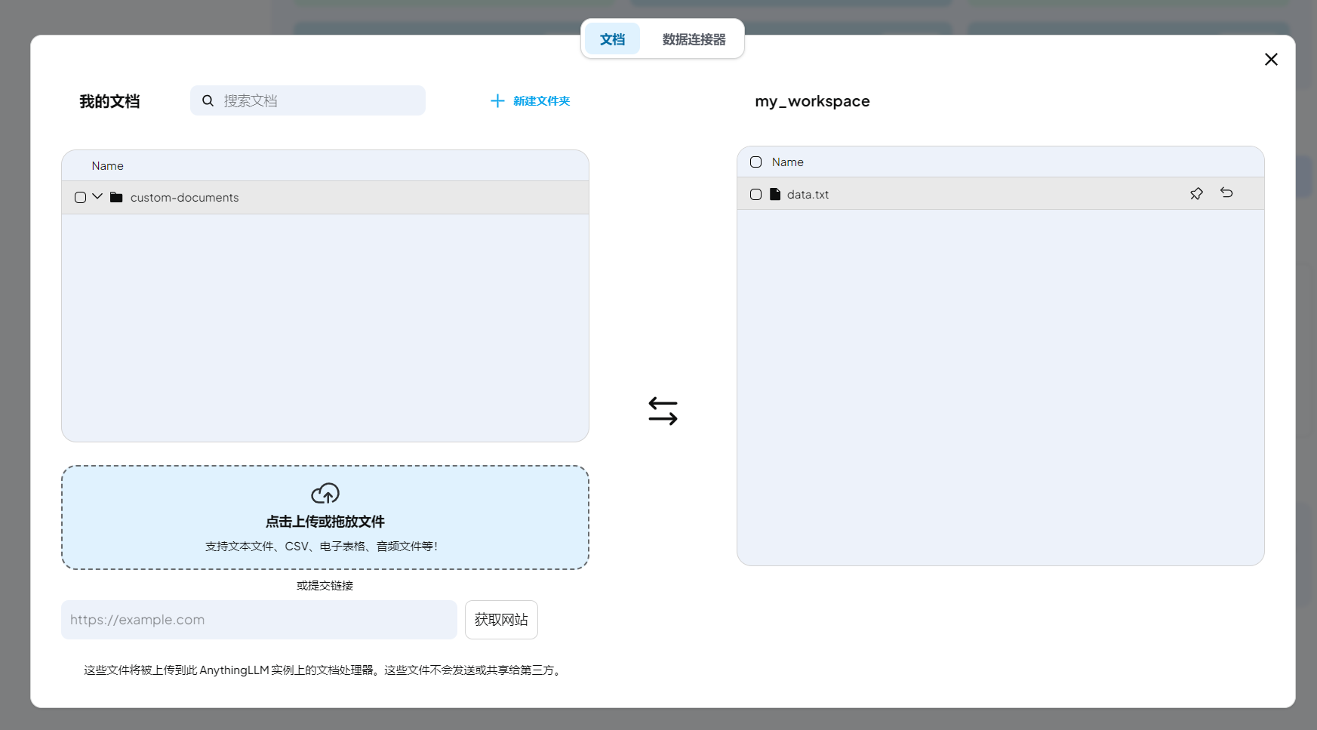The image size is (1317, 730).
Task: Click the 获取网站 button
Action: 501,620
